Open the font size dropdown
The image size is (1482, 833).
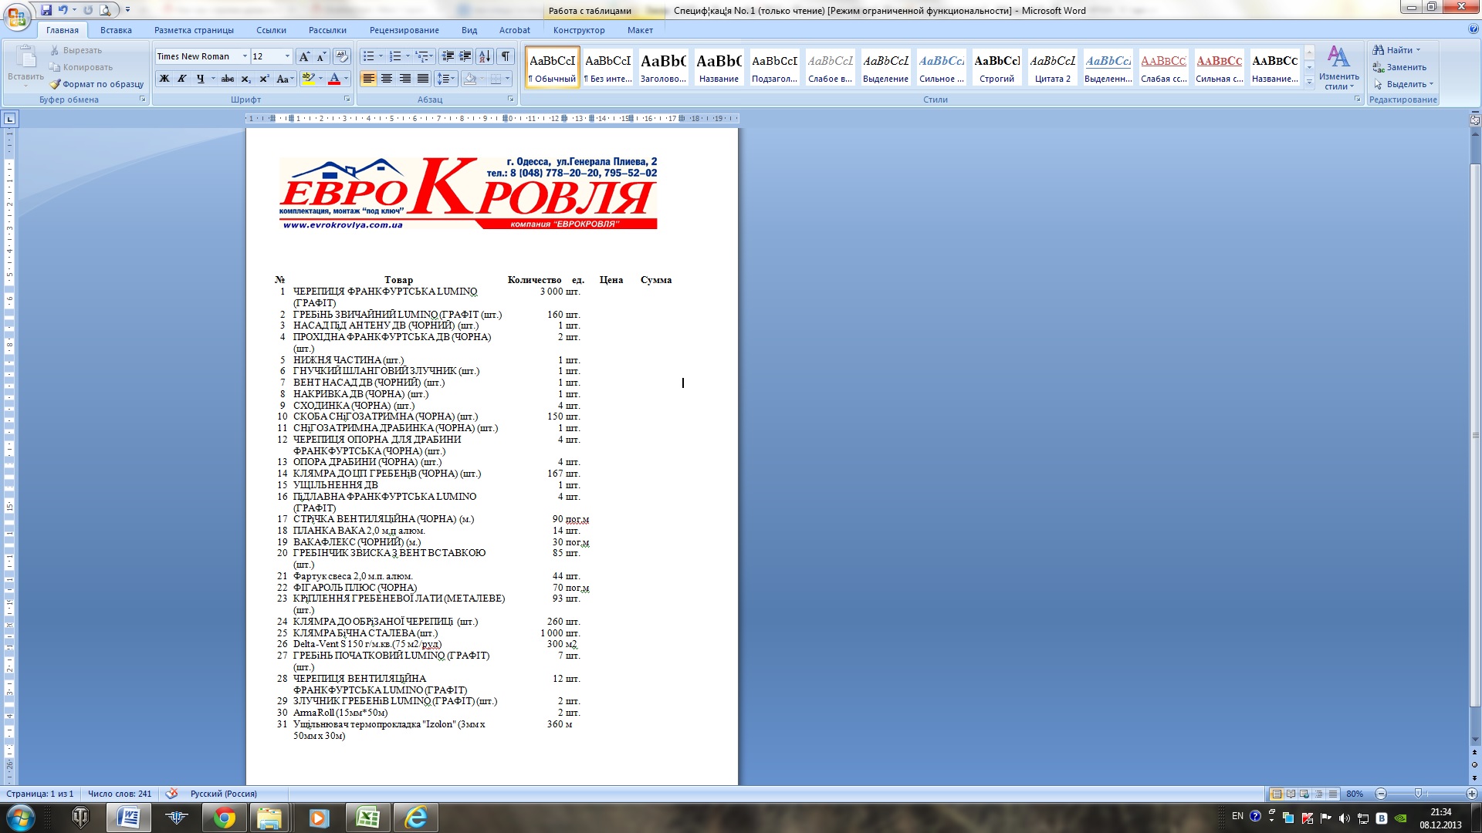pyautogui.click(x=287, y=56)
